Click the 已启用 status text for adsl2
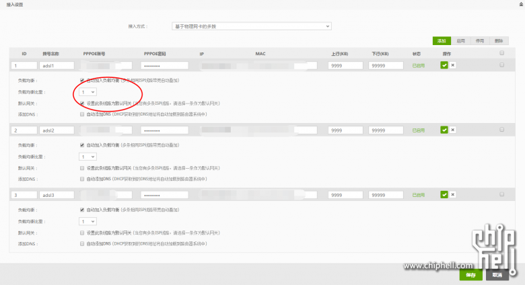 click(418, 130)
